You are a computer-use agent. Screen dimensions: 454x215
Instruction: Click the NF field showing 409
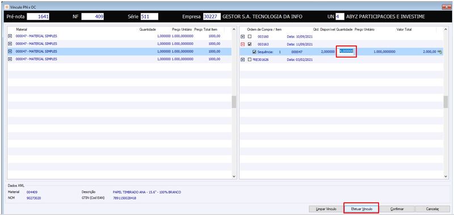(x=93, y=17)
